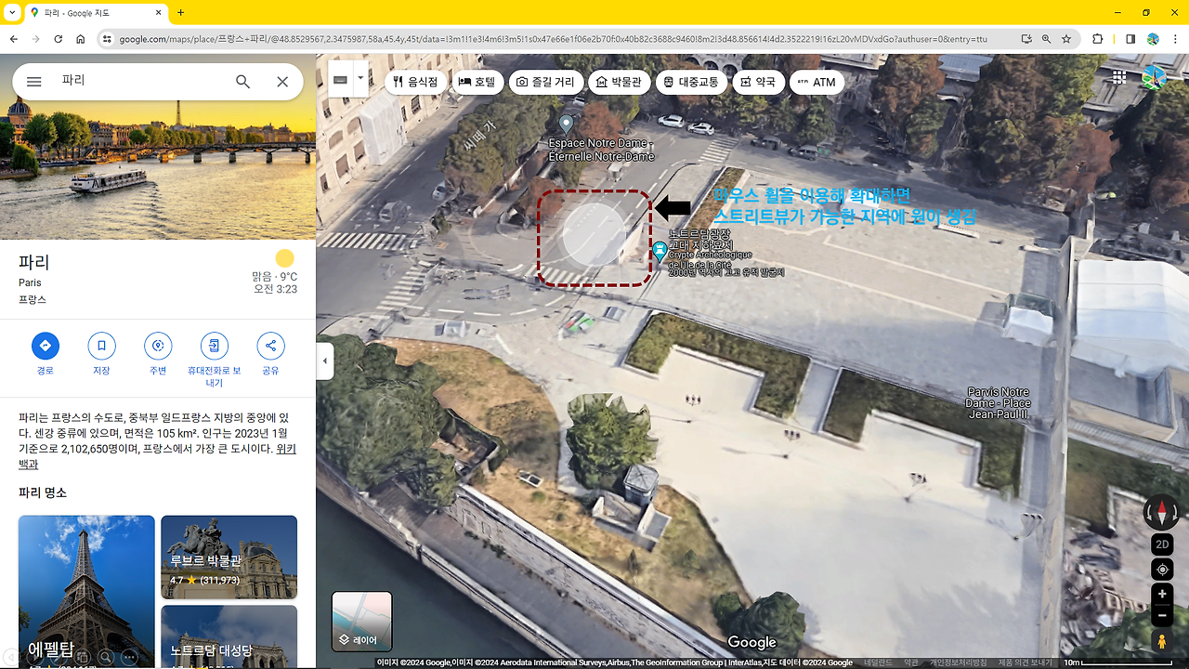Click the compass to reset north
The image size is (1189, 669).
coord(1161,512)
